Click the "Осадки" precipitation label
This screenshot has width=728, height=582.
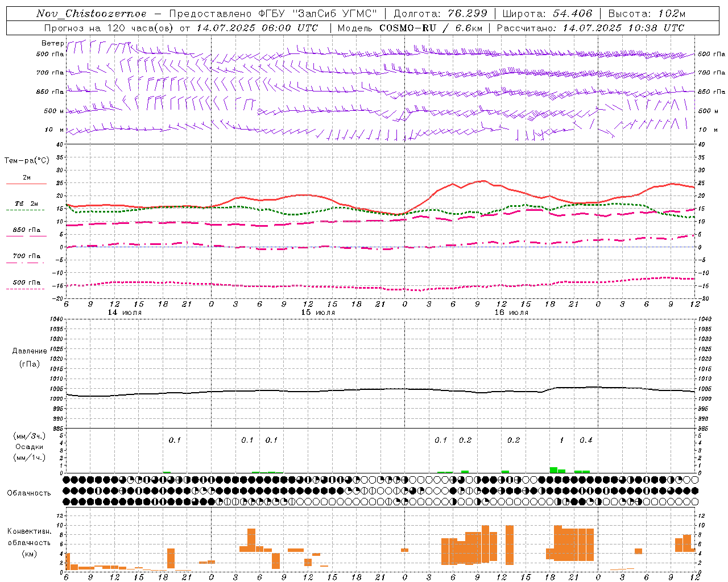pyautogui.click(x=29, y=447)
